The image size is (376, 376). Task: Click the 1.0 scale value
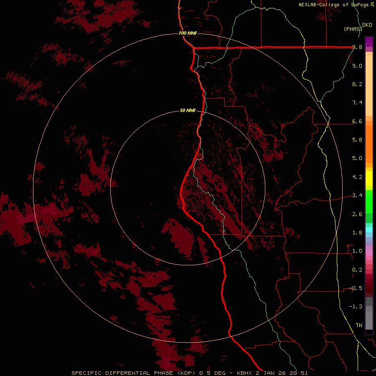coord(357,251)
